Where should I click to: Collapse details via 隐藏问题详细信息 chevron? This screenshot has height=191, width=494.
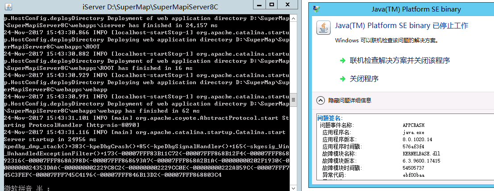320,101
